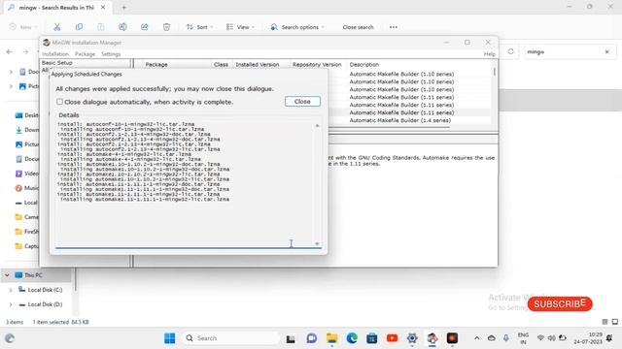
Task: Click refresh icon beside search box
Action: tap(511, 51)
